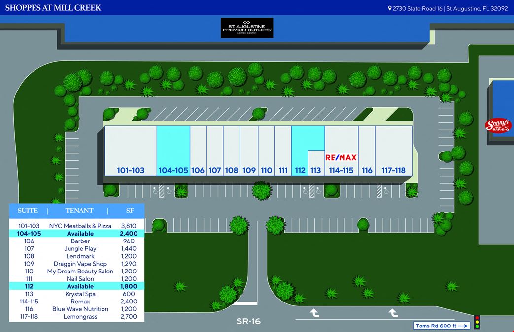This screenshot has width=514, height=332.
Task: Click the Barber tenant entry
Action: [80, 241]
